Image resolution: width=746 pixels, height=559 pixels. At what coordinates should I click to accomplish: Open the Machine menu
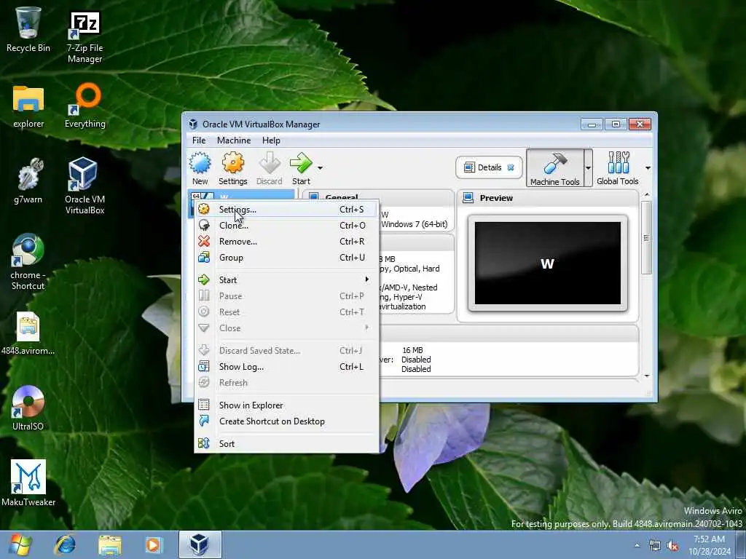point(234,140)
